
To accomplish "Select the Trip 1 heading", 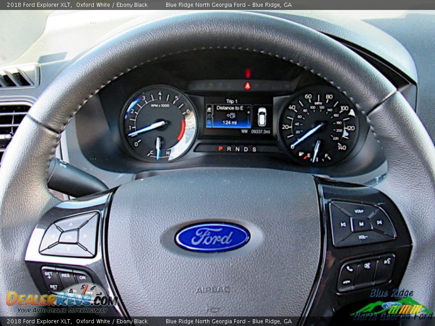I will [232, 101].
